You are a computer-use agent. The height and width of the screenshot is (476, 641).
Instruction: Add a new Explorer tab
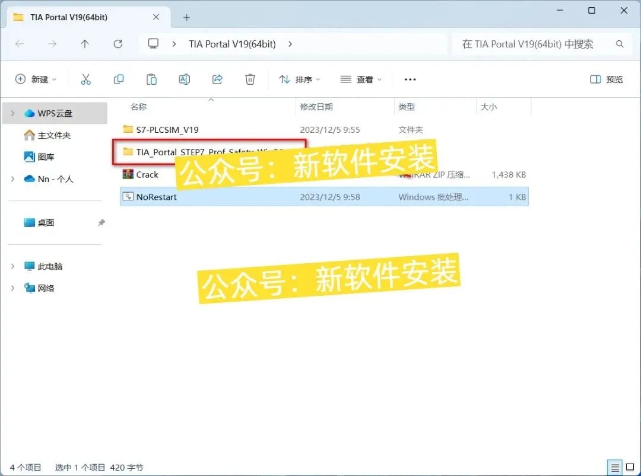tap(186, 17)
